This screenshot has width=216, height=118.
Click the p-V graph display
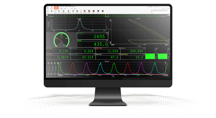[139, 32]
